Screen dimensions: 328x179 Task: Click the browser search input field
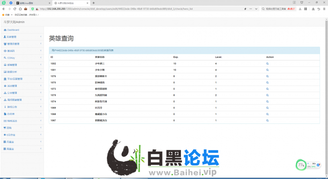(278, 9)
